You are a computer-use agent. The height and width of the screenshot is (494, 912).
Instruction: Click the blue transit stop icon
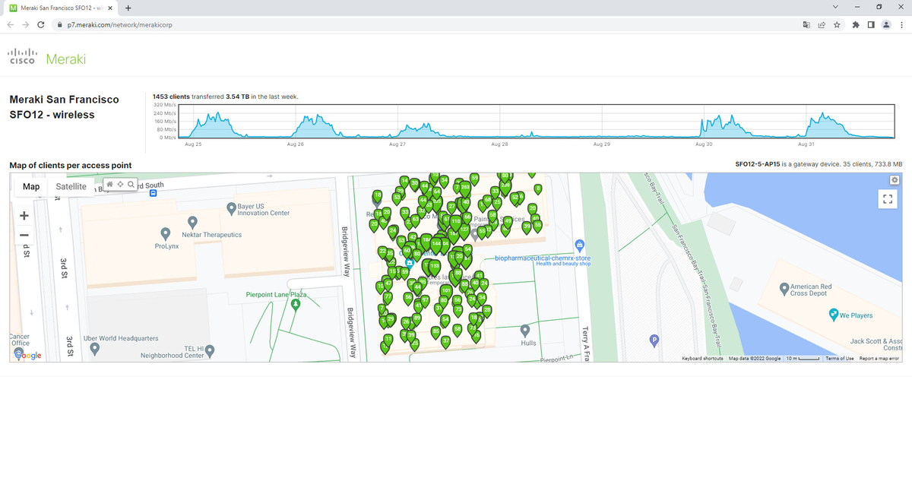(154, 193)
